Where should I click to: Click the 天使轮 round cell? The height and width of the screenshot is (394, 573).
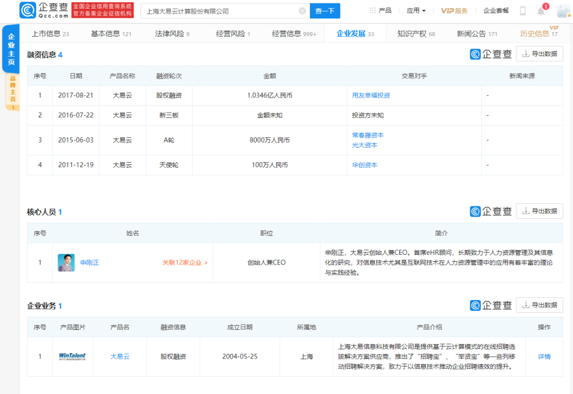169,165
